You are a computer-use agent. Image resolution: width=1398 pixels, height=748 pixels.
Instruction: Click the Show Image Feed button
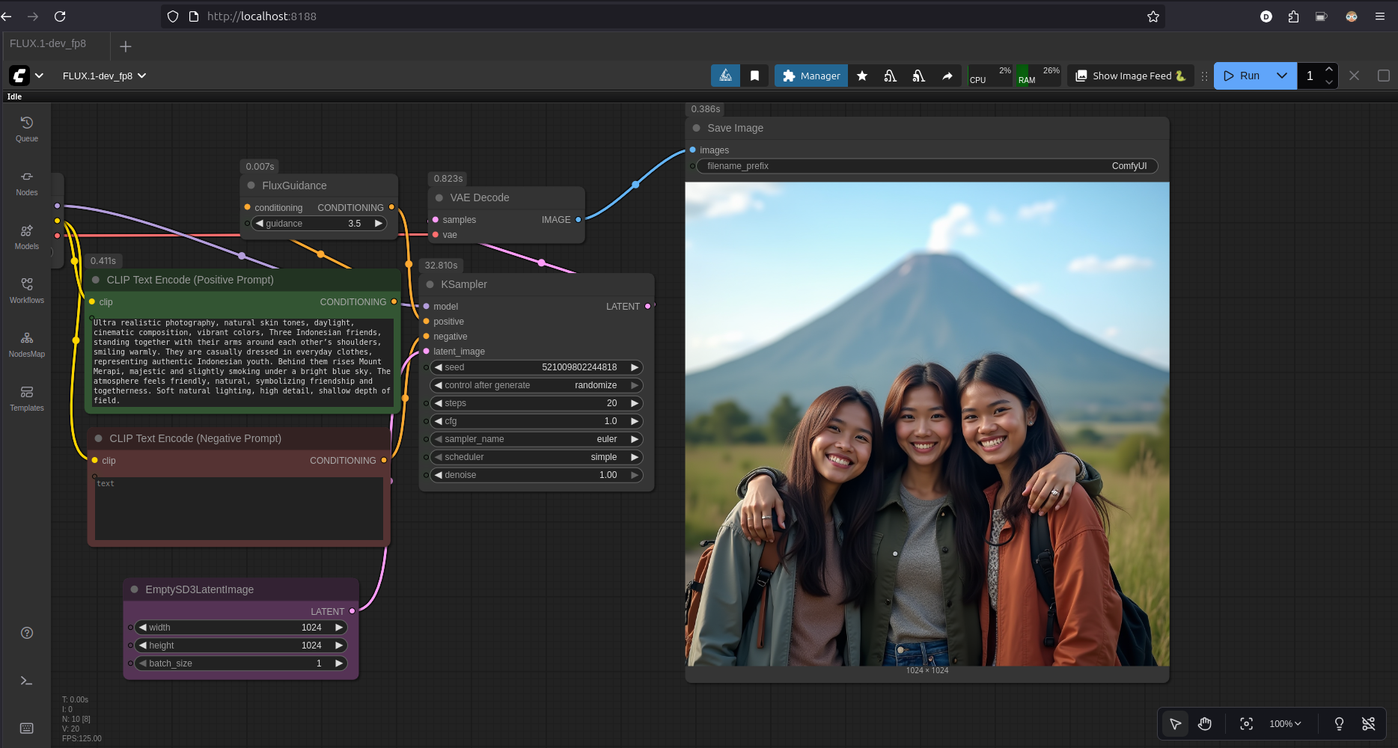pyautogui.click(x=1131, y=76)
